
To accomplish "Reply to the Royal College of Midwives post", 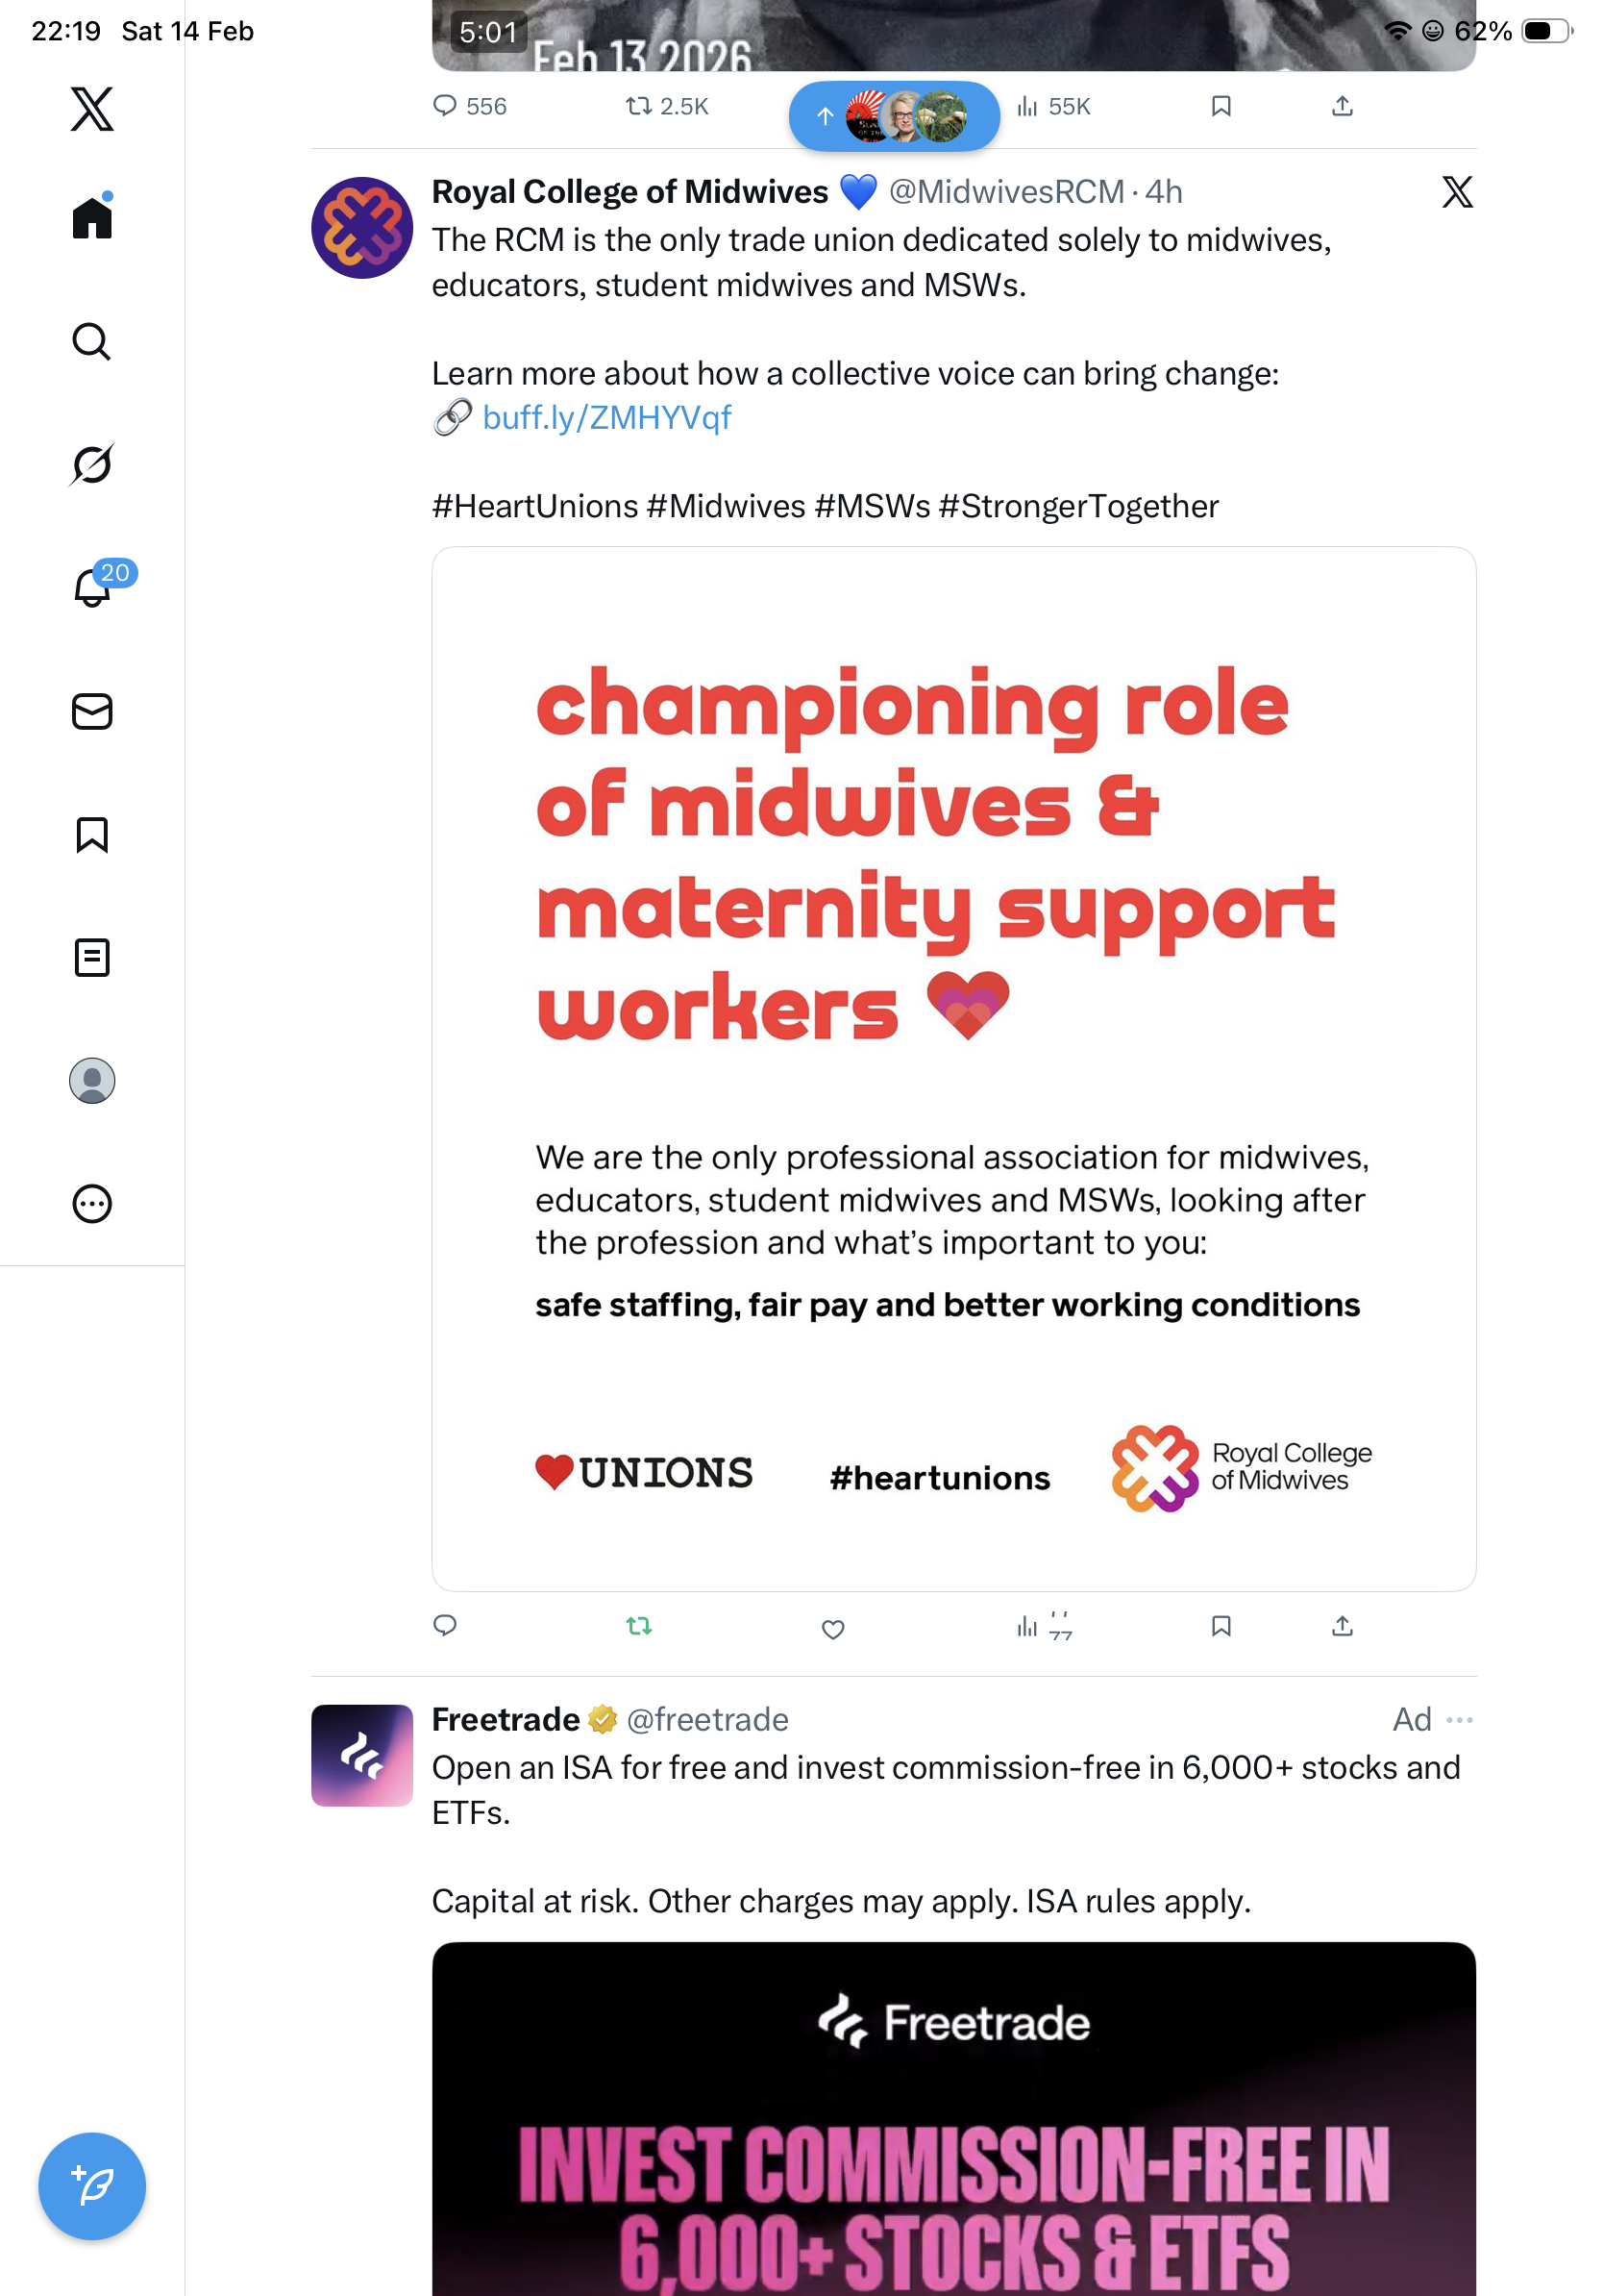I will coord(445,1626).
